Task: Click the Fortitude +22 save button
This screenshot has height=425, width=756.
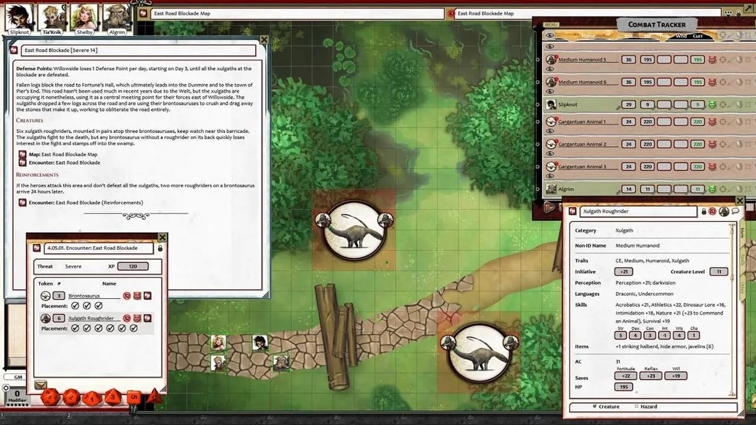Action: pyautogui.click(x=625, y=375)
